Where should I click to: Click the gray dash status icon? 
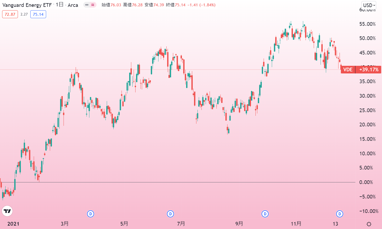[x=87, y=5]
